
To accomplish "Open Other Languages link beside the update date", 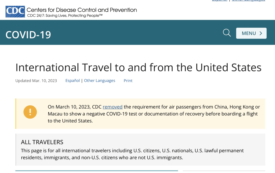I will [x=100, y=80].
